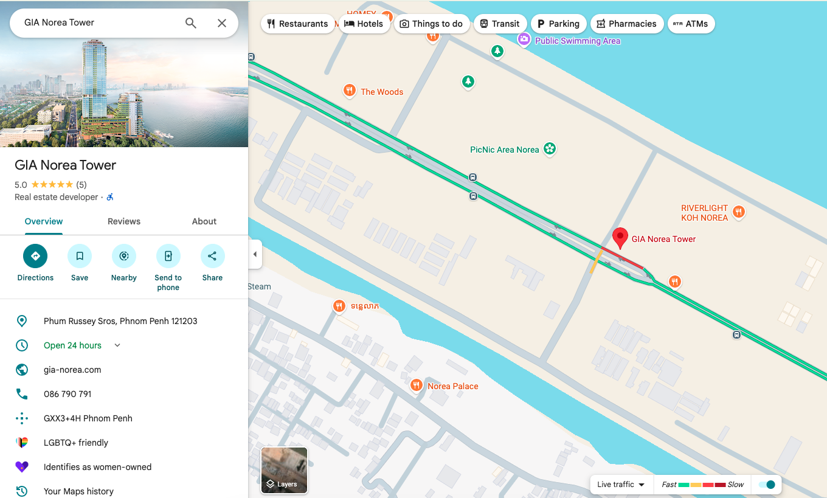
Task: Click the LGBTQ+ friendly attribute
Action: tap(76, 443)
